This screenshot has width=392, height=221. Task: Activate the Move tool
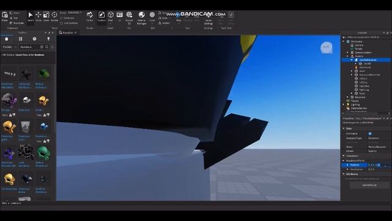click(x=38, y=15)
